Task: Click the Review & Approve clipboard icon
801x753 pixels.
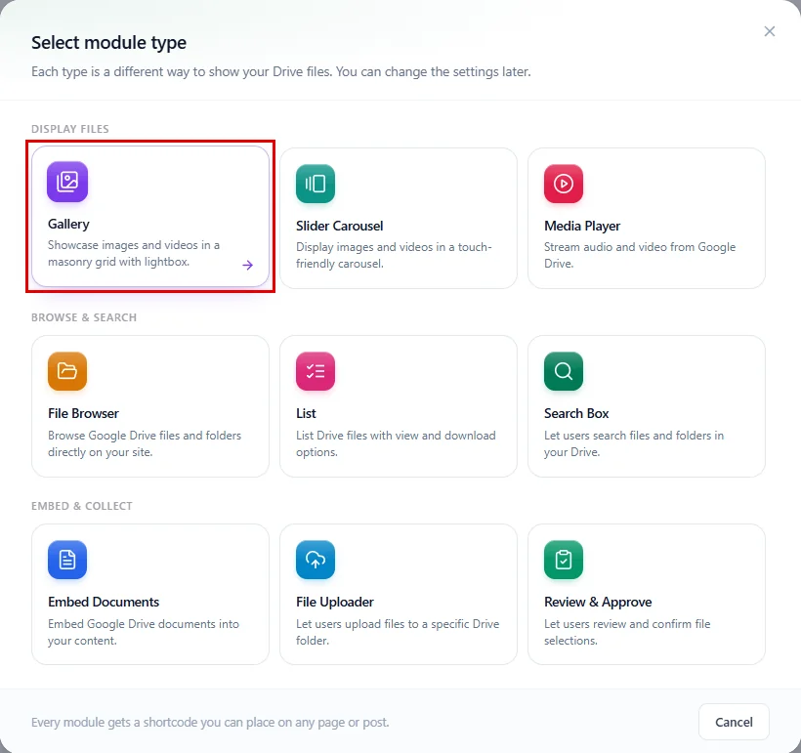Action: 564,560
